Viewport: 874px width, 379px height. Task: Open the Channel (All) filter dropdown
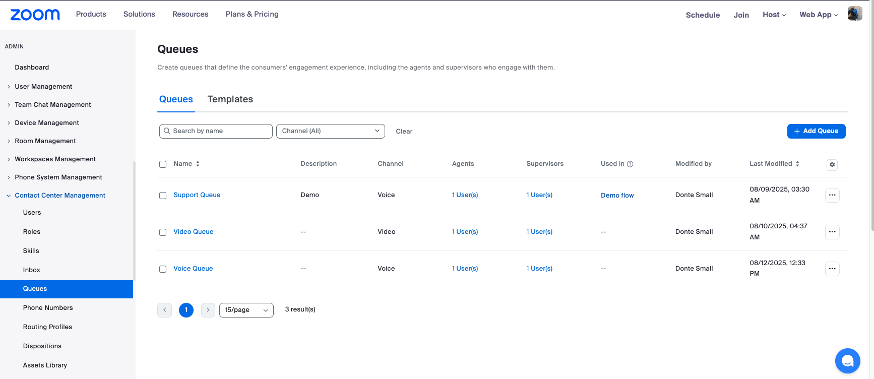coord(330,131)
